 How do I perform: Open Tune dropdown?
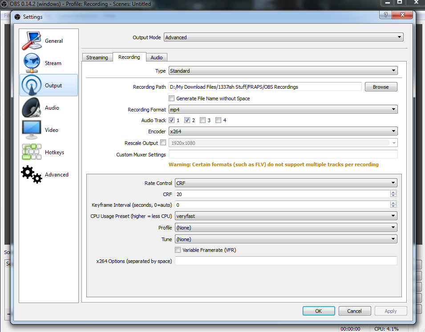[286, 239]
